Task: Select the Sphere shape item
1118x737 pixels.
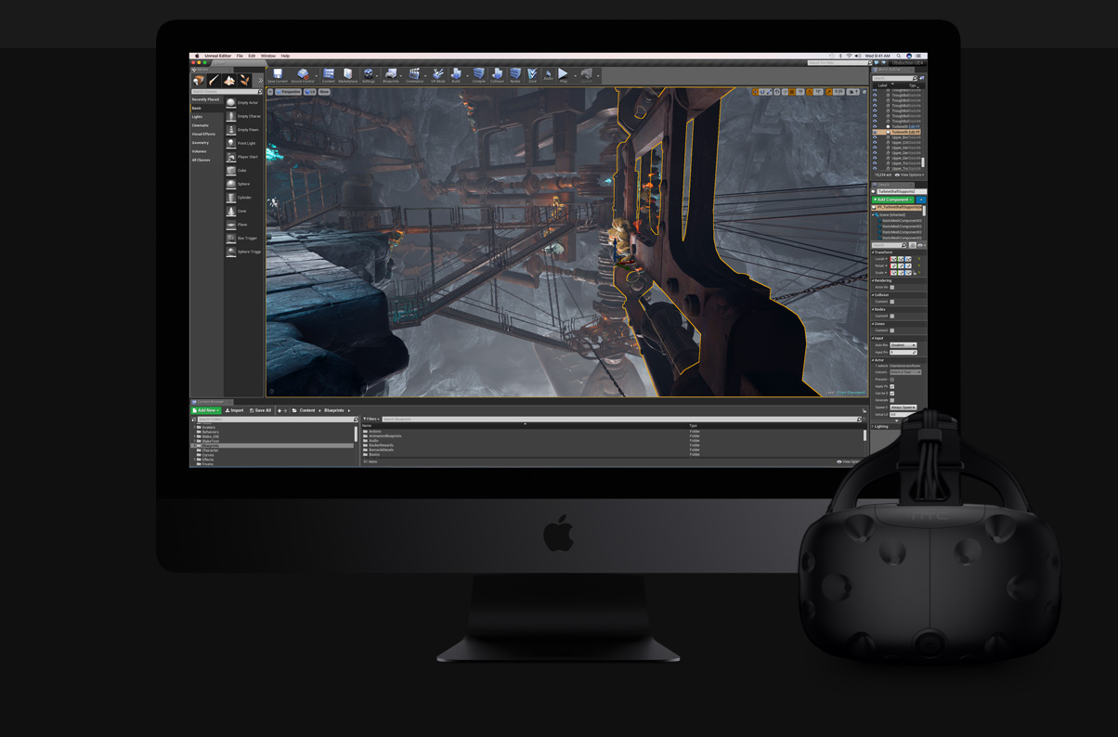Action: pos(245,184)
